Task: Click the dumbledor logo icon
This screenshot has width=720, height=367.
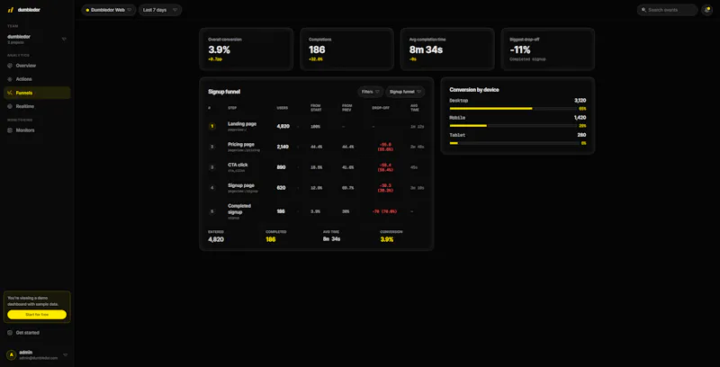Action: 11,10
